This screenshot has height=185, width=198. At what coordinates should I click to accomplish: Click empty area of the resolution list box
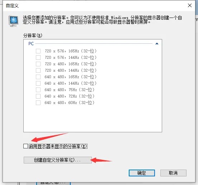[x=93, y=119]
